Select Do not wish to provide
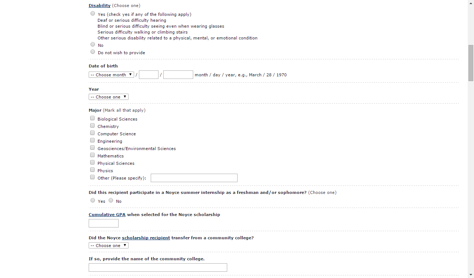This screenshot has height=278, width=474. pos(93,52)
